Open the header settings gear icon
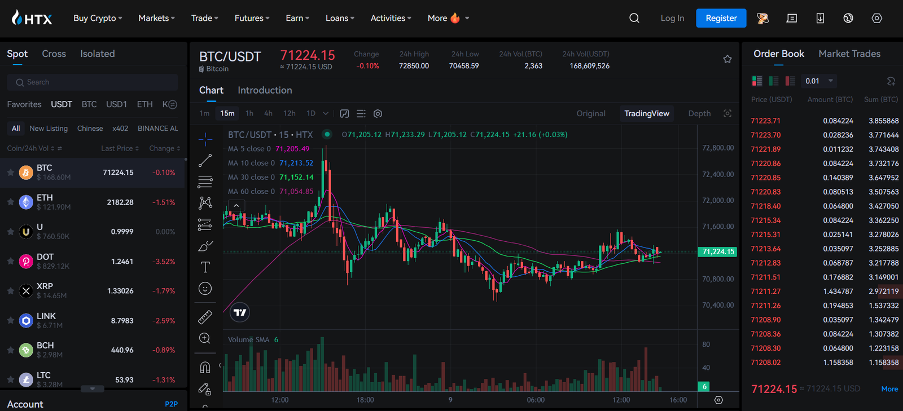Screen dimensions: 903x411 click(x=876, y=18)
